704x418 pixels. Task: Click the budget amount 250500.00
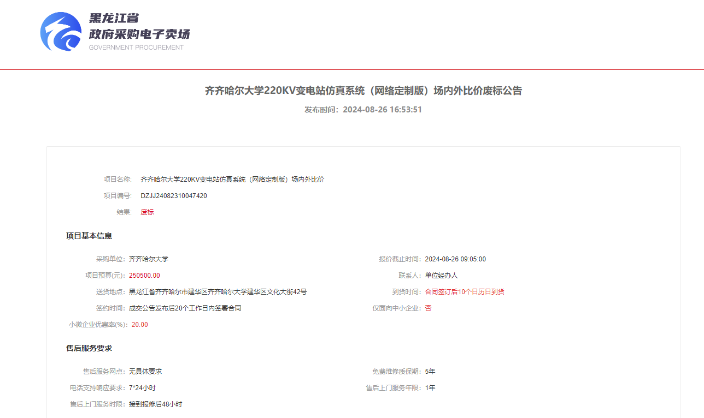click(144, 276)
